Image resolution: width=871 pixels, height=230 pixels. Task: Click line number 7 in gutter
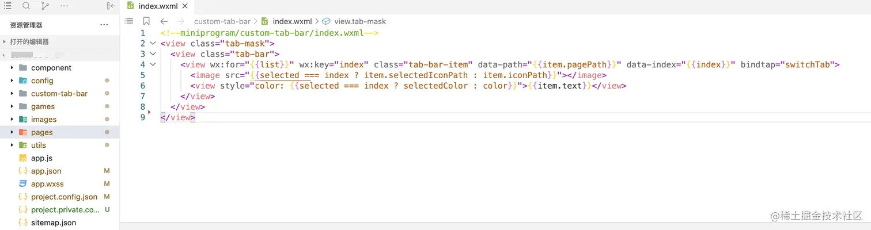[x=143, y=96]
